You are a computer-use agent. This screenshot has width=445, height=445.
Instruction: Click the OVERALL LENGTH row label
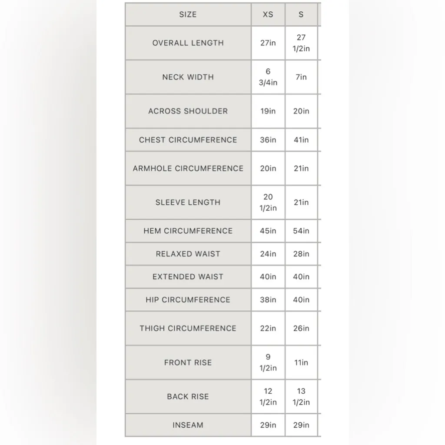(188, 43)
